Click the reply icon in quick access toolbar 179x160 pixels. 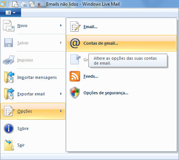point(24,4)
